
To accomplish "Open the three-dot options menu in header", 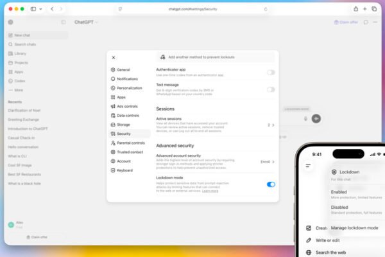I will pos(375,22).
